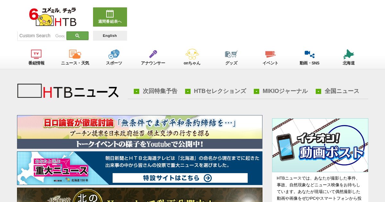Click the HTBニュースでは description text
The width and height of the screenshot is (385, 202).
pos(319,188)
